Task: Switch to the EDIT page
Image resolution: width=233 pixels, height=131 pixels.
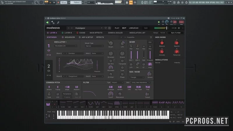Action: click(124, 28)
